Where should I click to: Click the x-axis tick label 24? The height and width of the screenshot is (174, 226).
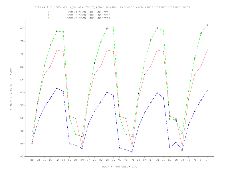[82, 160]
